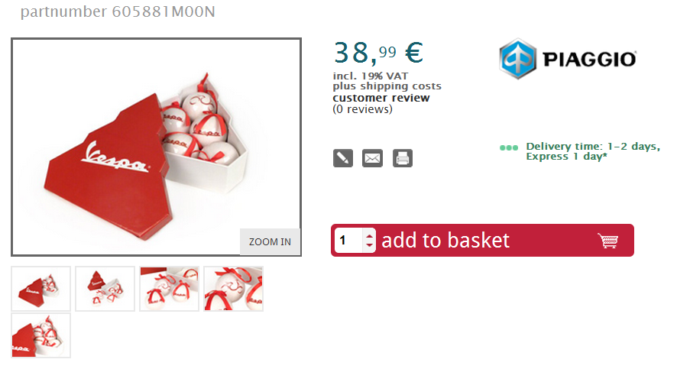677x369 pixels.
Task: Click the main Vespa product image
Action: [157, 147]
